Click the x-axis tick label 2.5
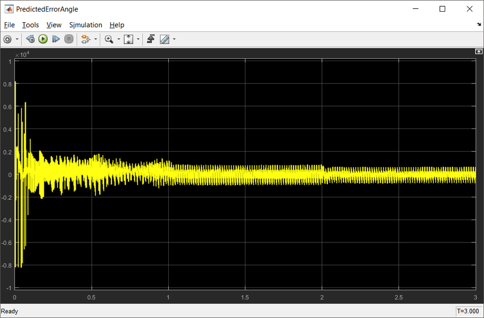Screen dimensions: 484x318 point(399,298)
